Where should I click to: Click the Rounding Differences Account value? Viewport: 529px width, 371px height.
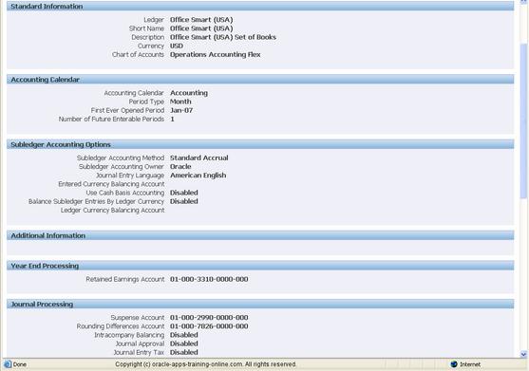[209, 326]
